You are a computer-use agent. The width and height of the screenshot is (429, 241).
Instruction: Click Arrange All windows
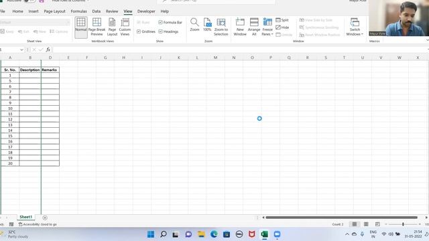[254, 27]
